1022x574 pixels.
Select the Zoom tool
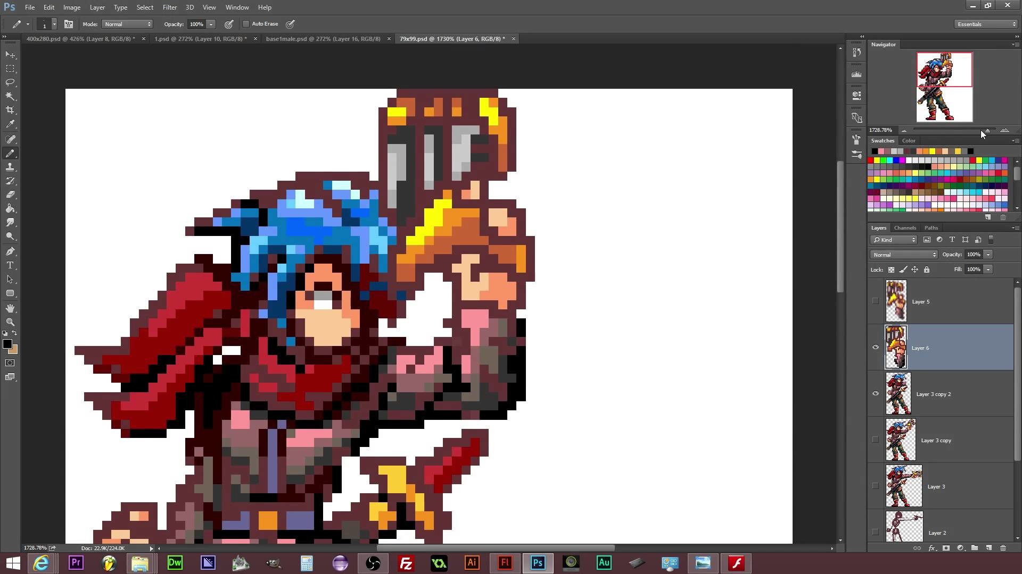pyautogui.click(x=10, y=322)
